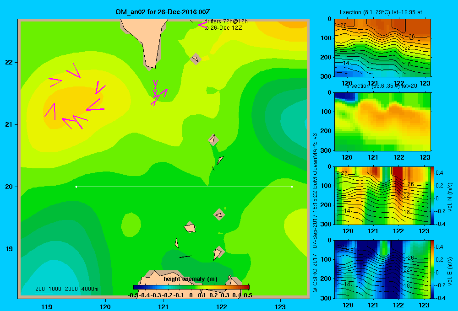Viewport: 458px width, 311px height.
Task: Click the eastern endpoint of the white section line
Action: click(x=292, y=187)
